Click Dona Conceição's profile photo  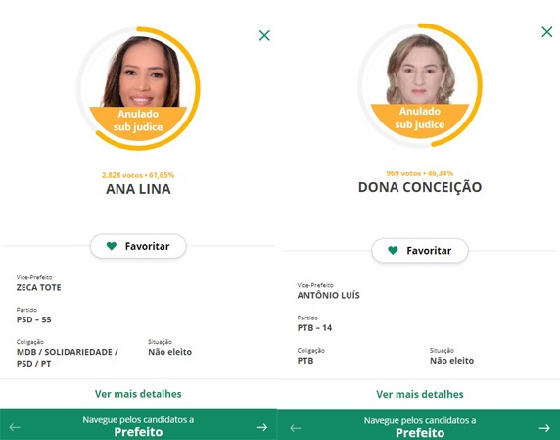click(x=420, y=69)
